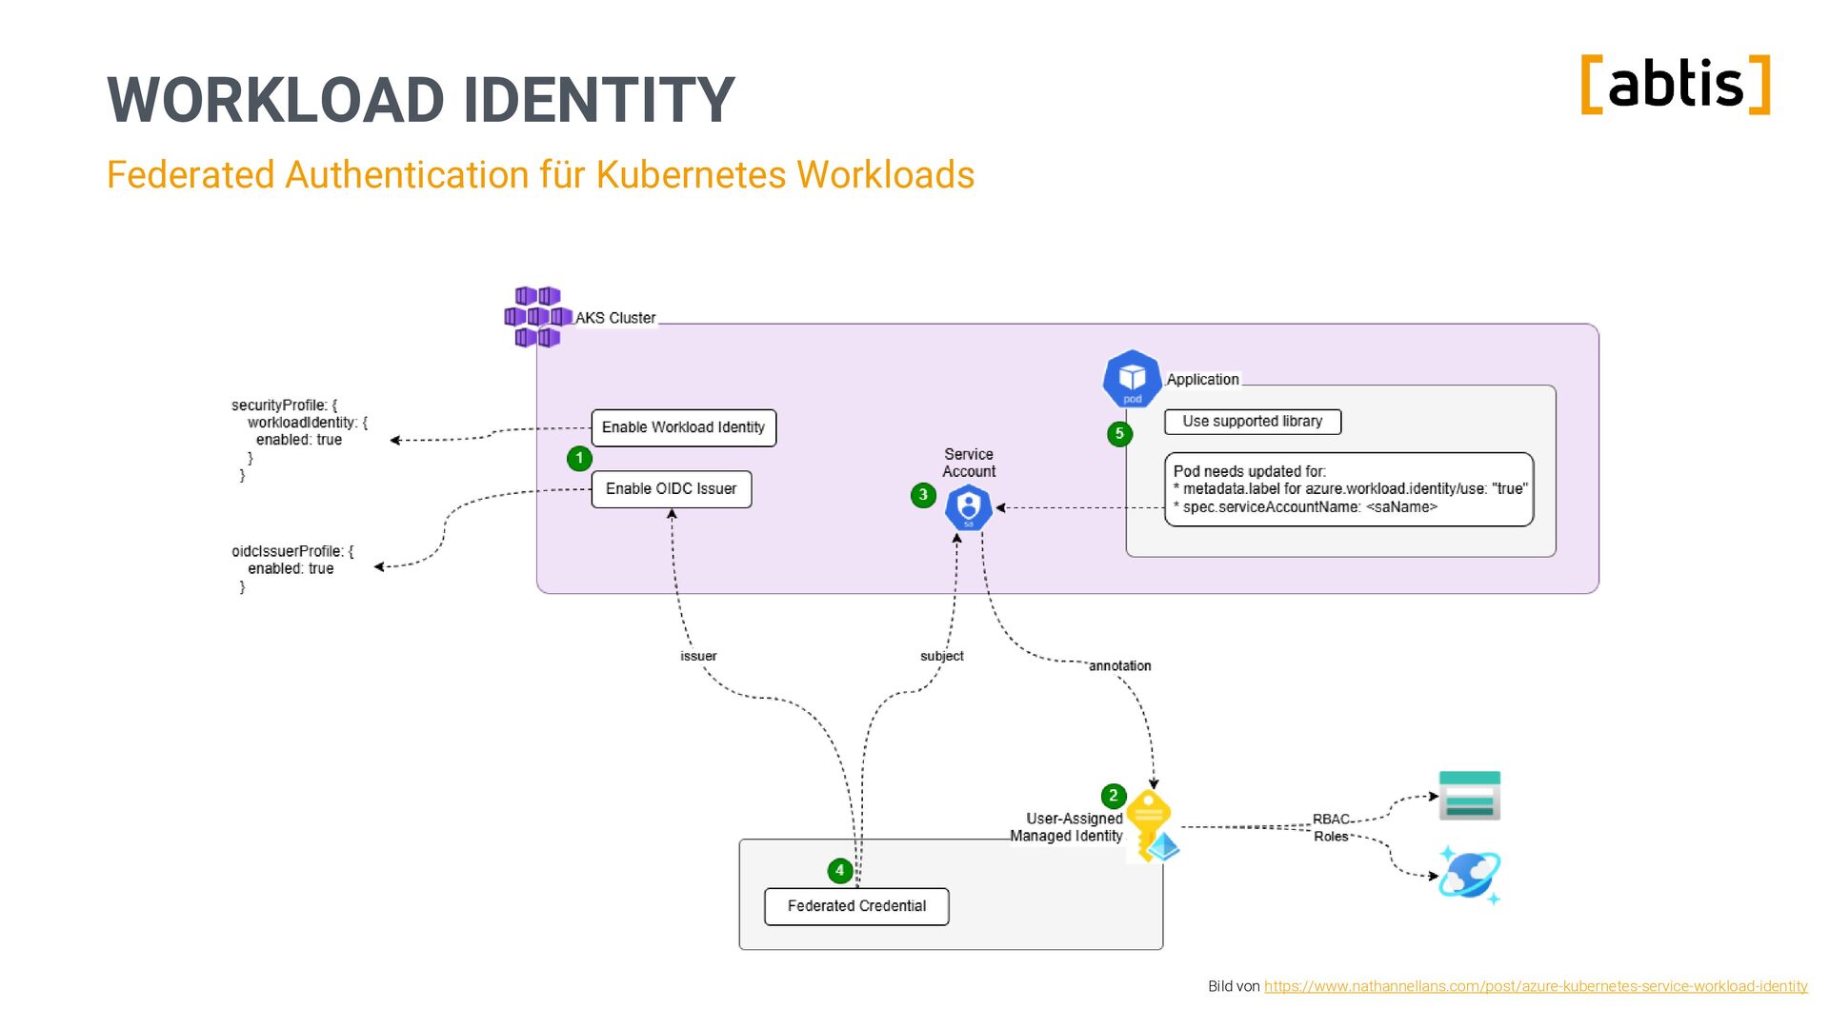Click the blue Application pod icon

click(x=1132, y=379)
